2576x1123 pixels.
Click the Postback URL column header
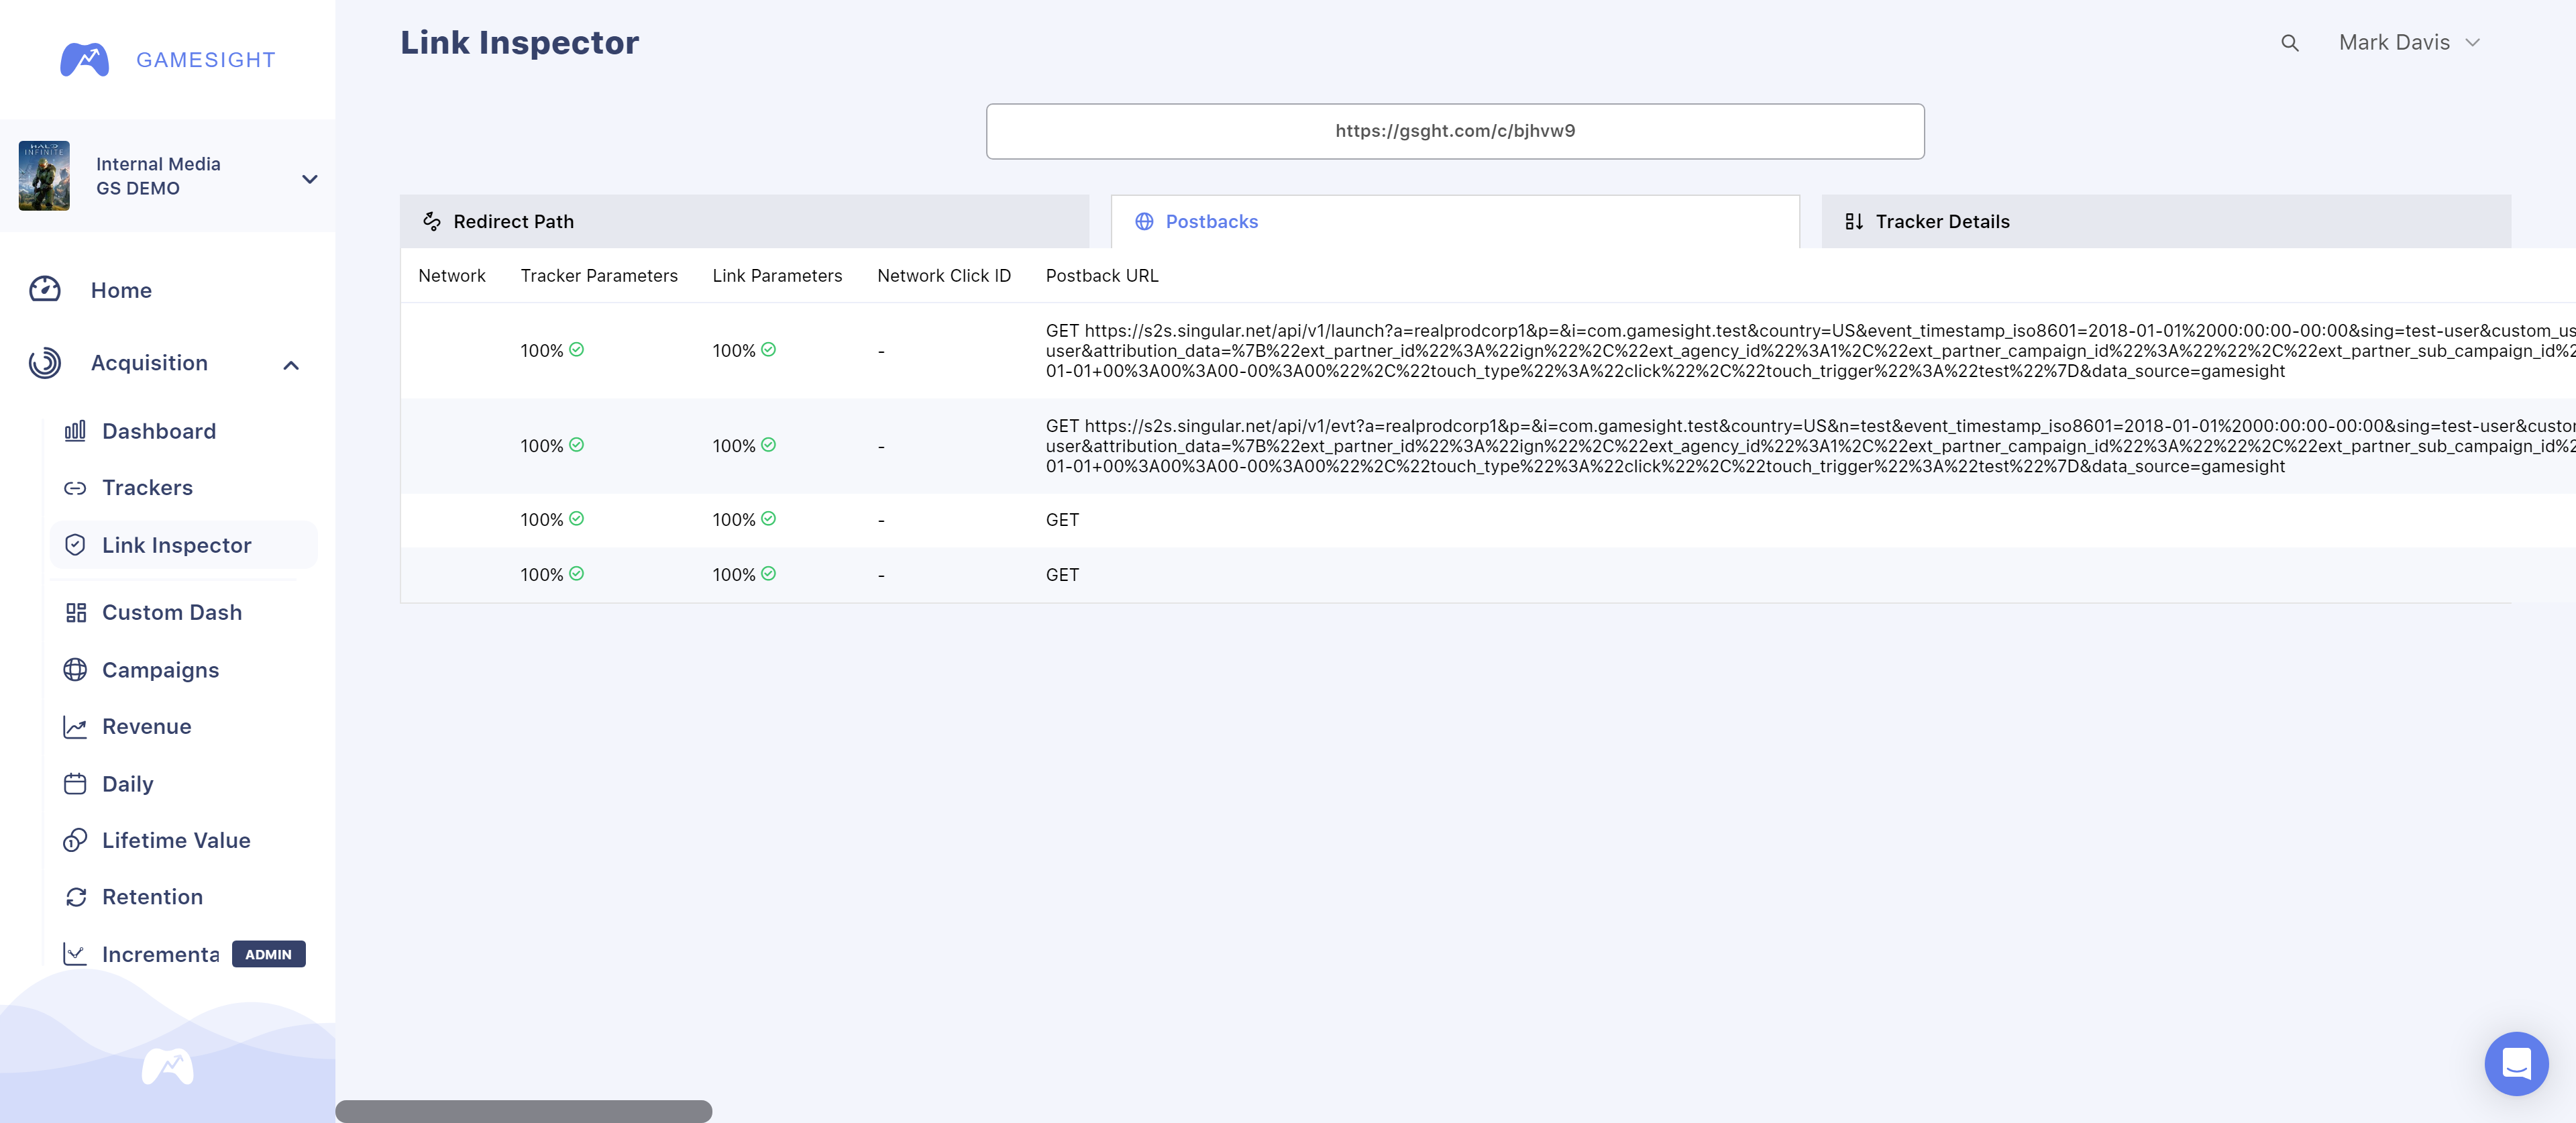pyautogui.click(x=1102, y=276)
